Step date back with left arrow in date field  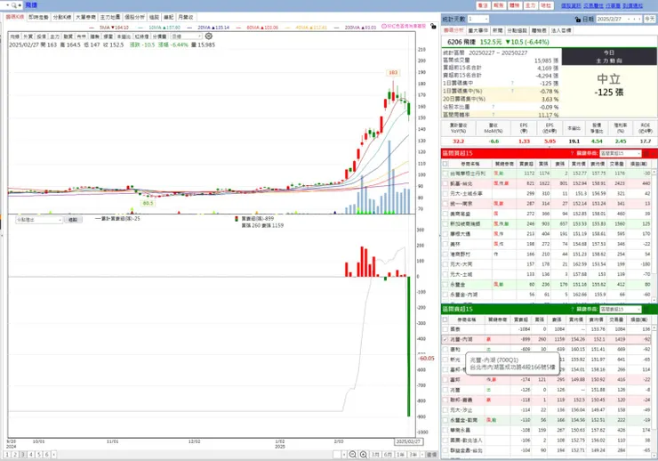click(635, 20)
